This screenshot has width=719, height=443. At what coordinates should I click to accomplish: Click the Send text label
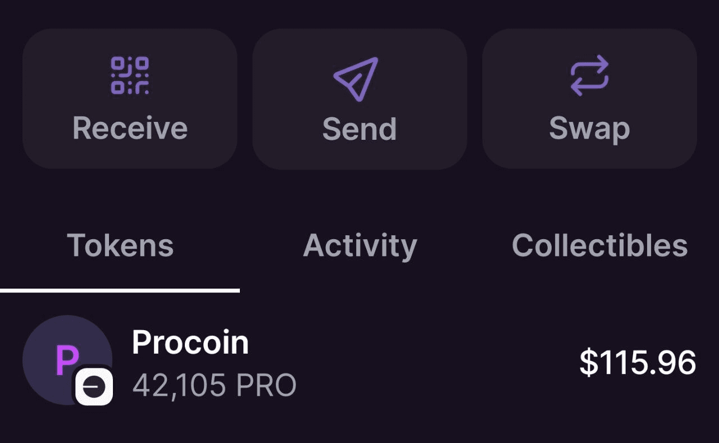(359, 129)
